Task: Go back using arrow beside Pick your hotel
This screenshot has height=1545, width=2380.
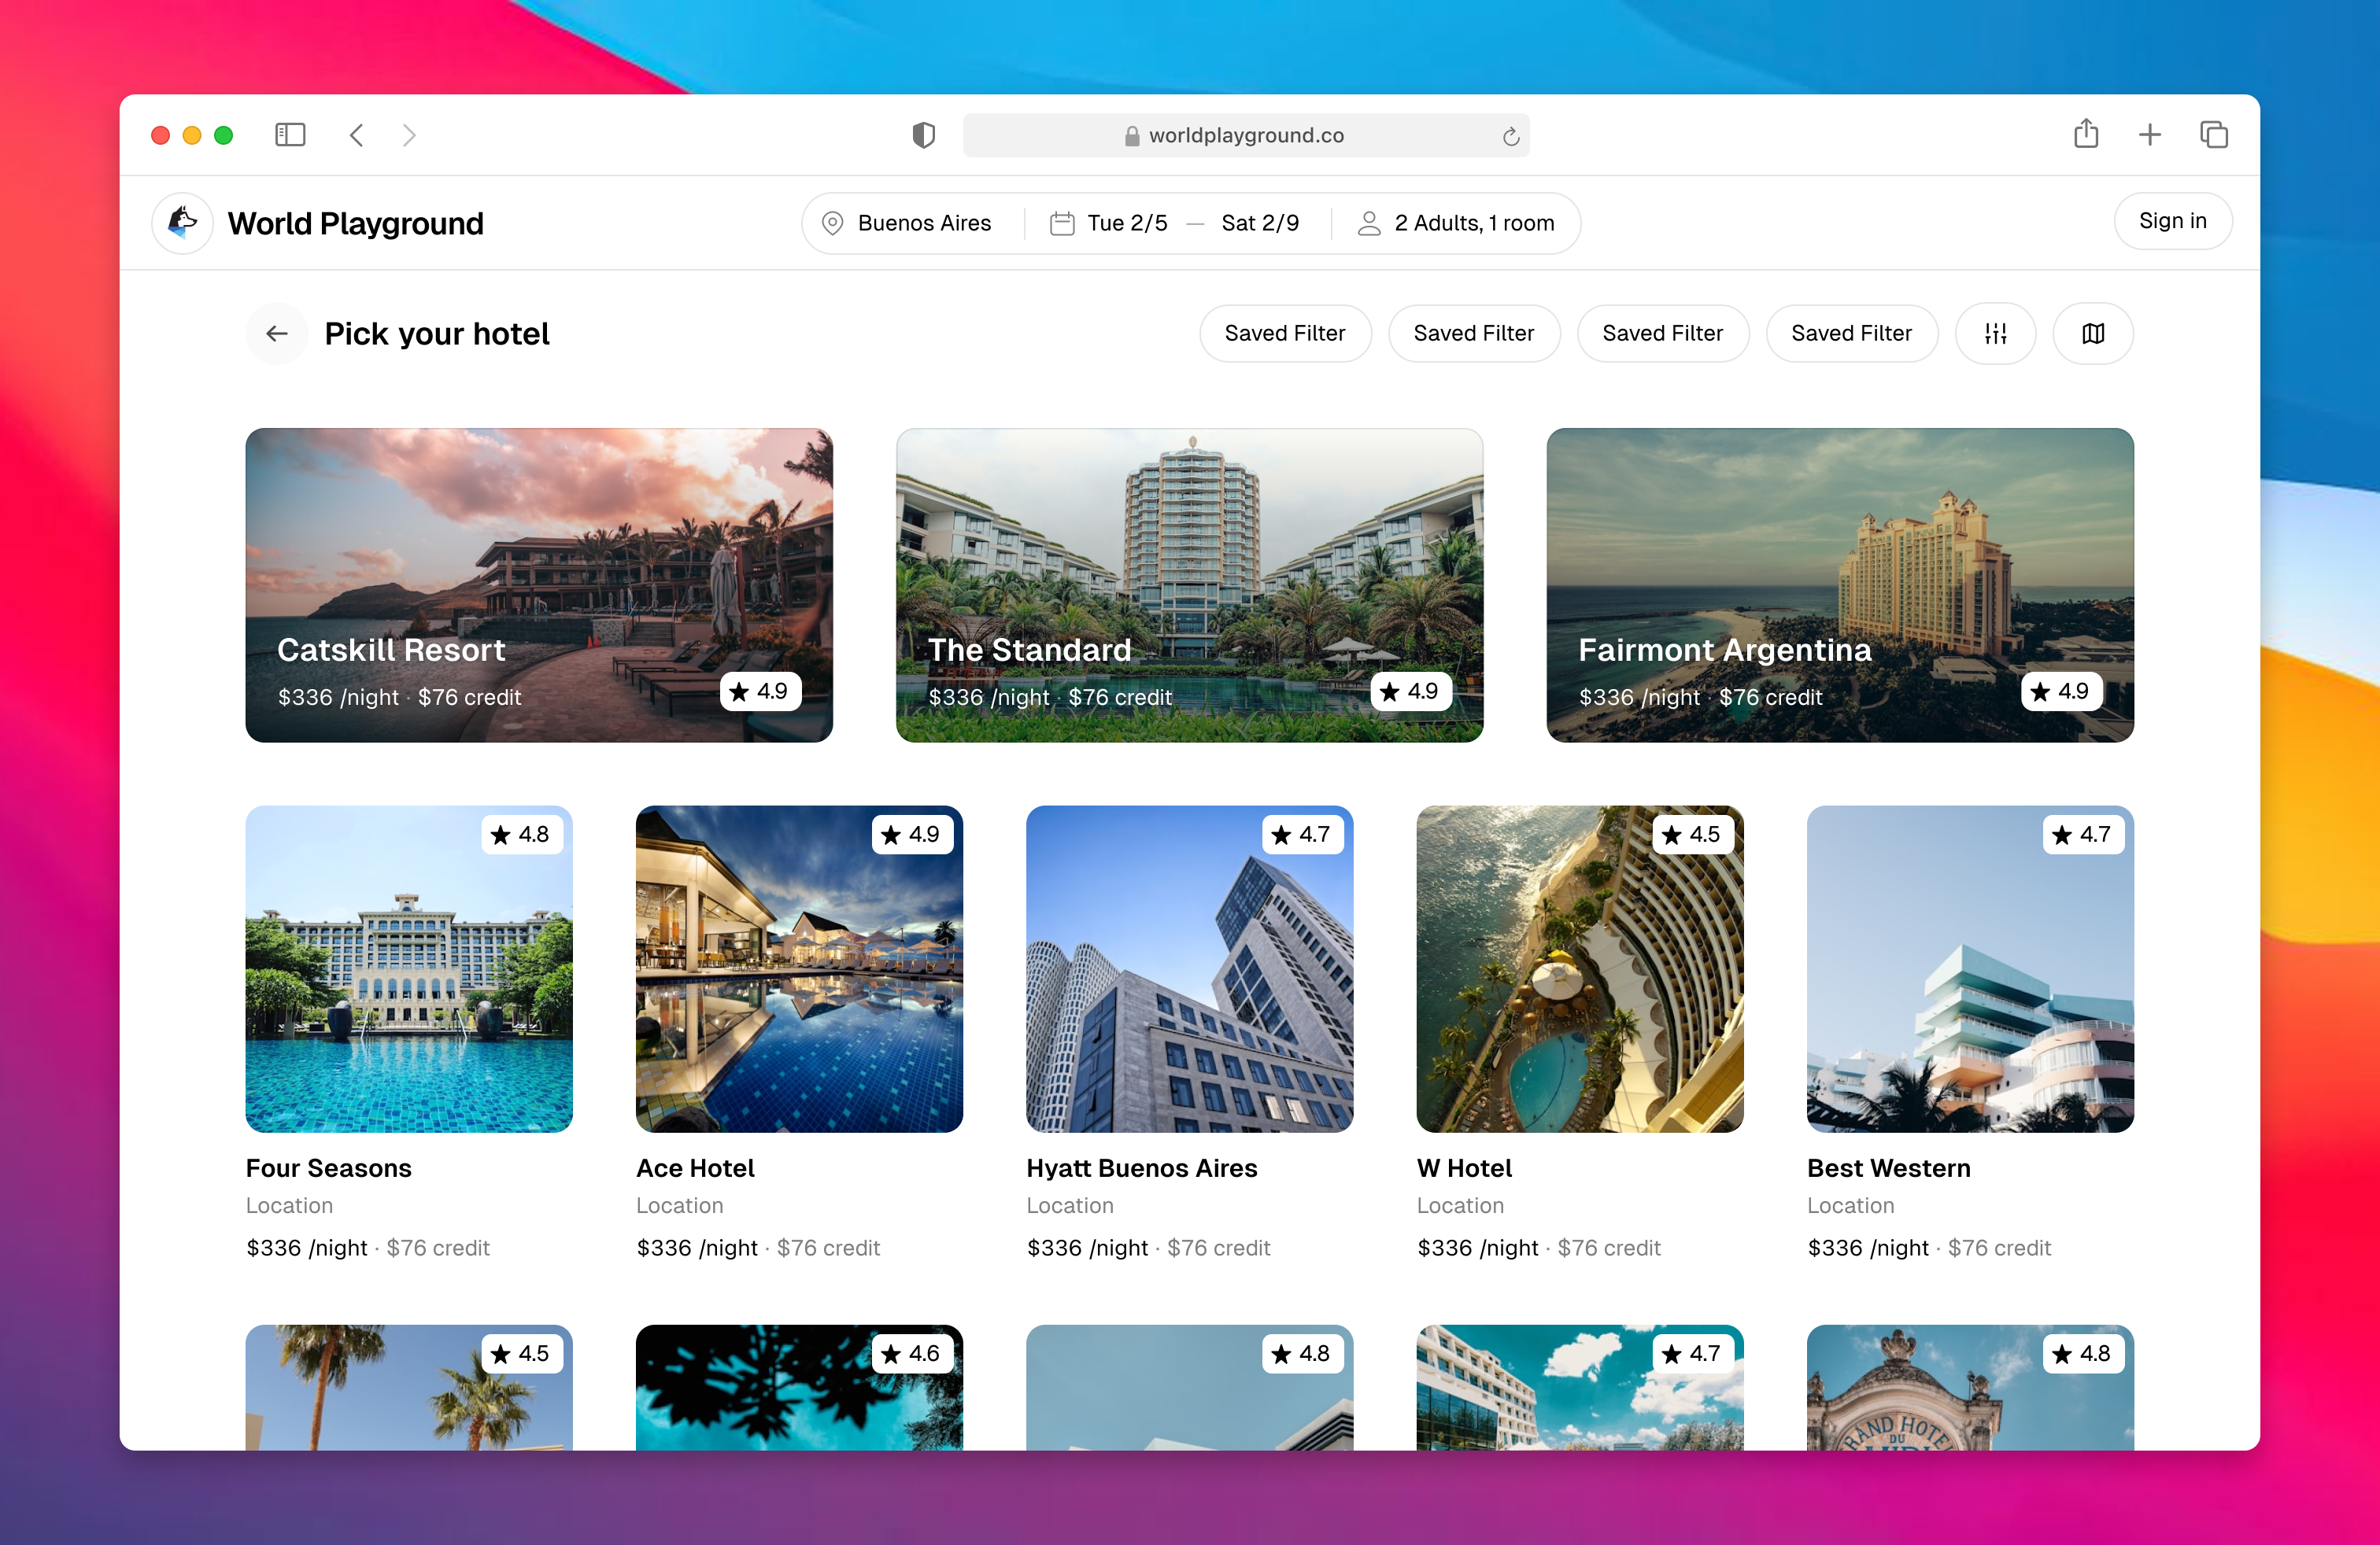Action: [x=277, y=333]
